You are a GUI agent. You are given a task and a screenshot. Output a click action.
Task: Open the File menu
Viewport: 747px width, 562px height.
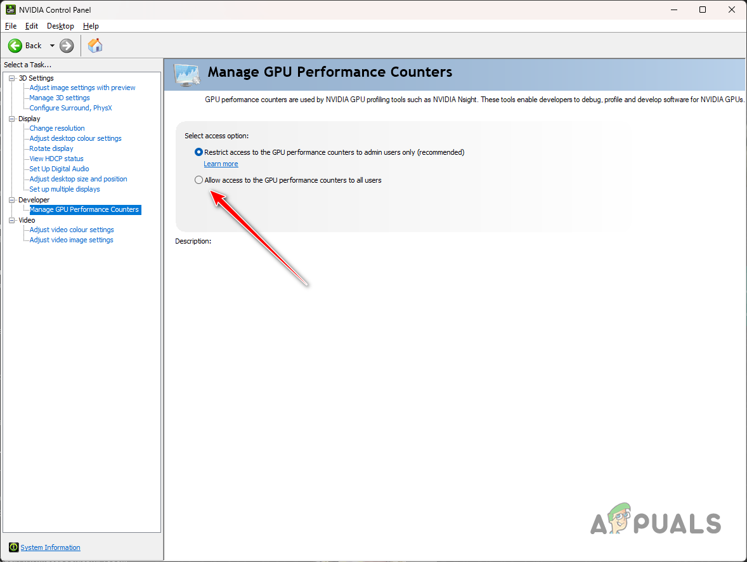[x=10, y=26]
